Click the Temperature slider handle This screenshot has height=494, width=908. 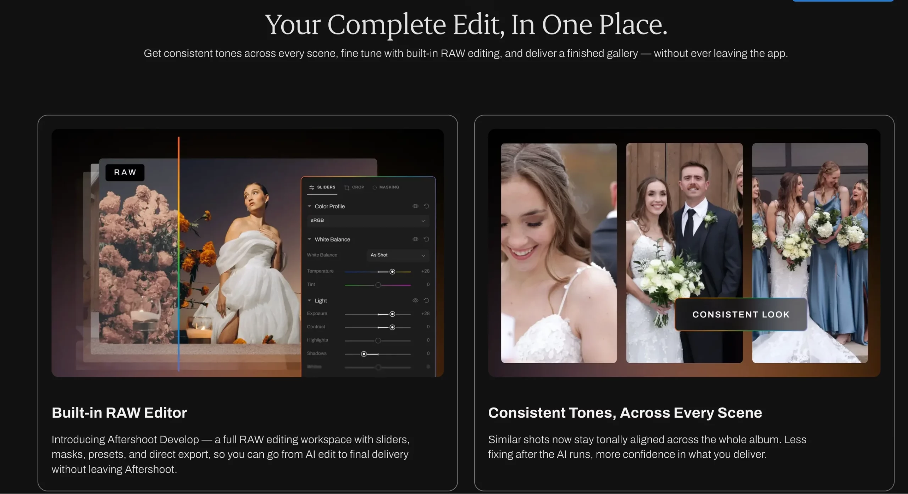[x=392, y=272]
